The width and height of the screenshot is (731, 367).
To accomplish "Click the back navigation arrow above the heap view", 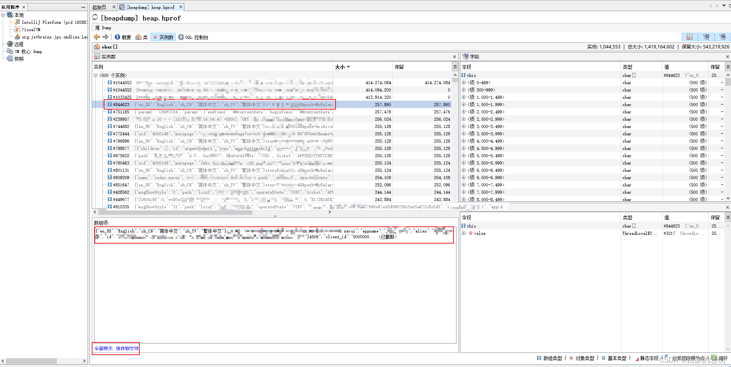I will (97, 37).
